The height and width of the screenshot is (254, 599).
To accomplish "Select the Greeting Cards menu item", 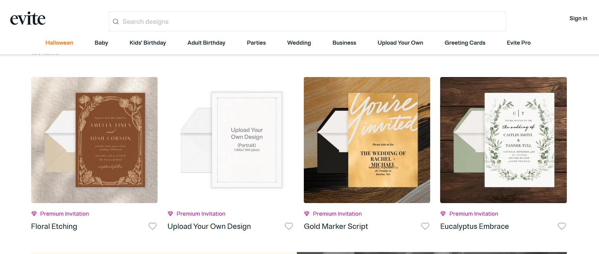I will tap(465, 43).
